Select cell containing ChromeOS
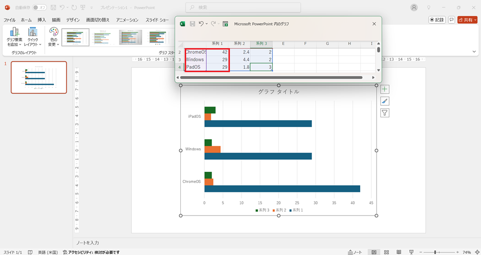 pyautogui.click(x=195, y=52)
